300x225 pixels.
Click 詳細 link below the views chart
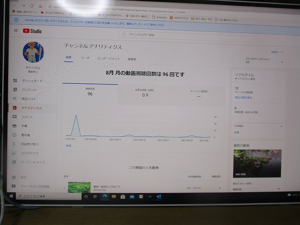tap(68, 146)
